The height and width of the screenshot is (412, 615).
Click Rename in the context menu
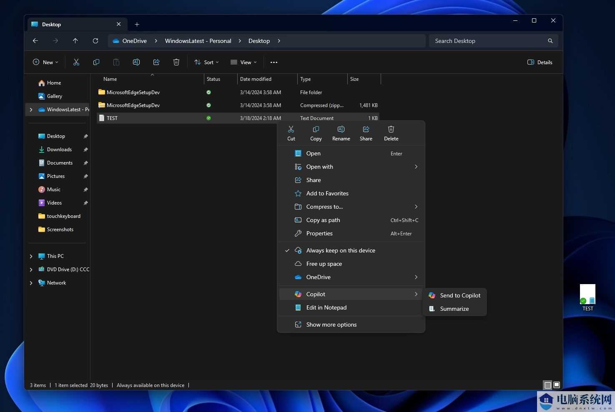pyautogui.click(x=341, y=134)
